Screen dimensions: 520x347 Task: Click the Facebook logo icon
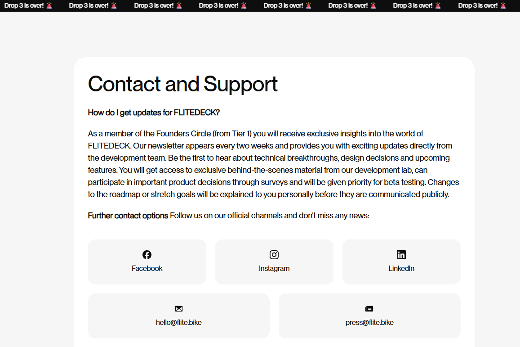pyautogui.click(x=147, y=255)
